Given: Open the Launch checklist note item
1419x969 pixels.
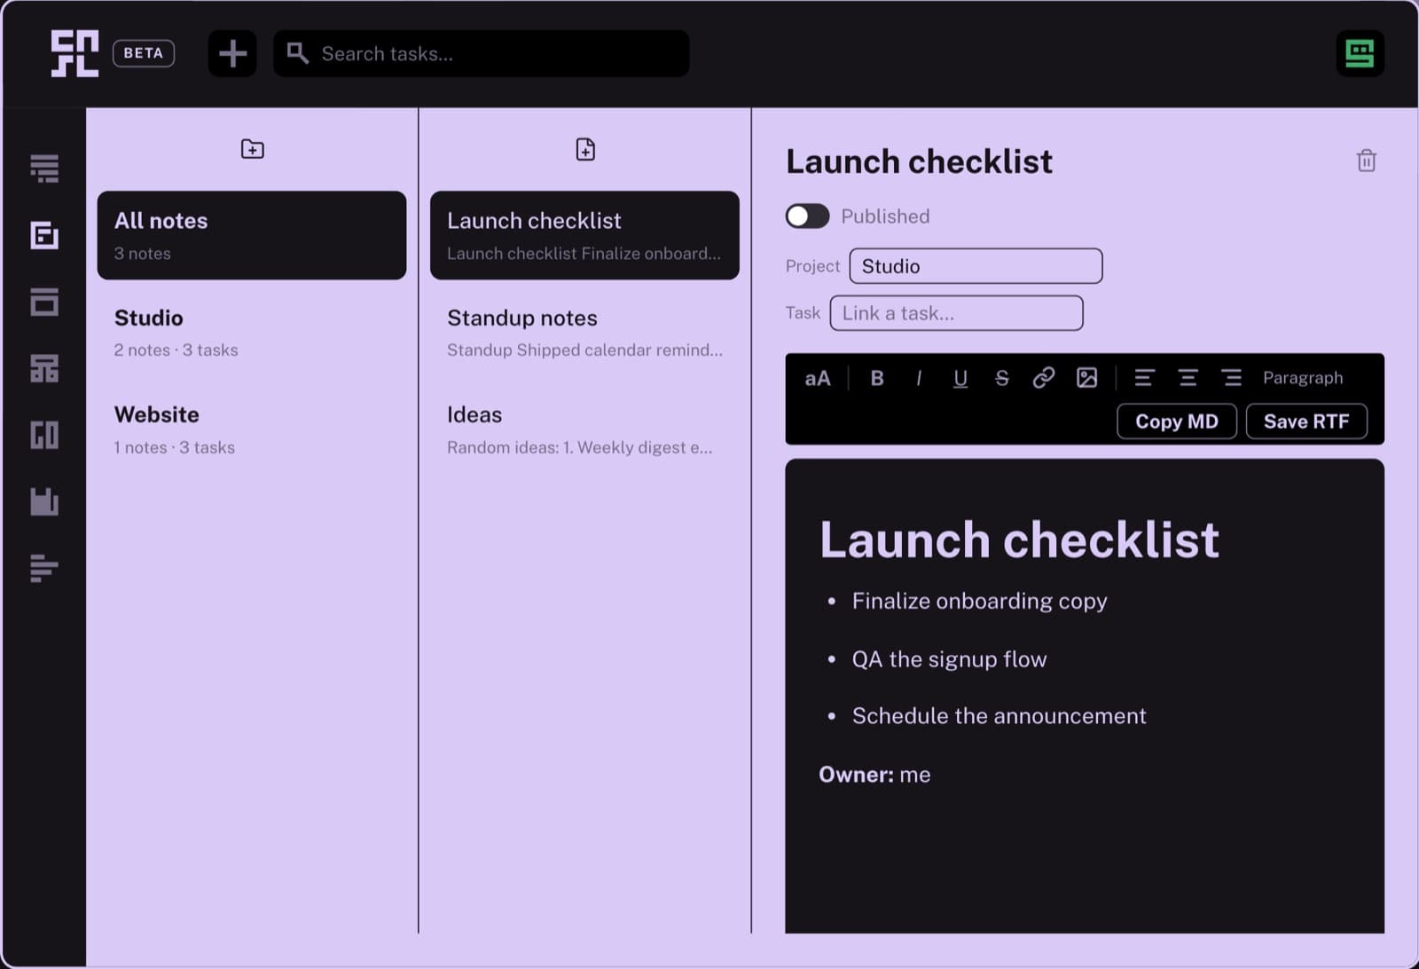Looking at the screenshot, I should 584,235.
